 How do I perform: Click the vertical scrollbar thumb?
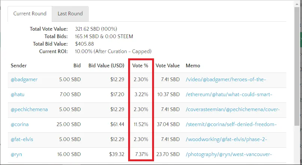pos(297,67)
